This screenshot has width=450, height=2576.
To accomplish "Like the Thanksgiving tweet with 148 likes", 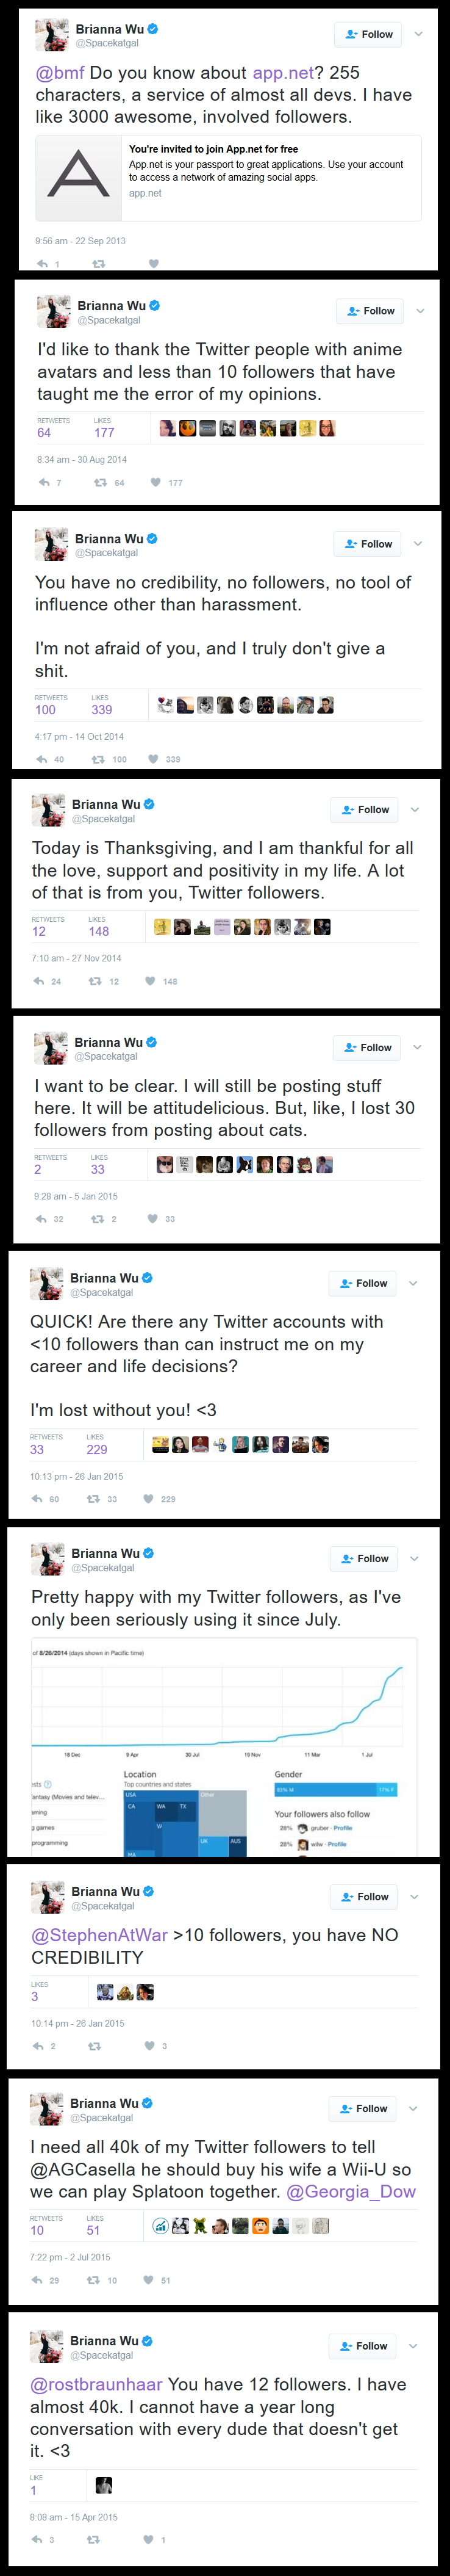I will 150,982.
